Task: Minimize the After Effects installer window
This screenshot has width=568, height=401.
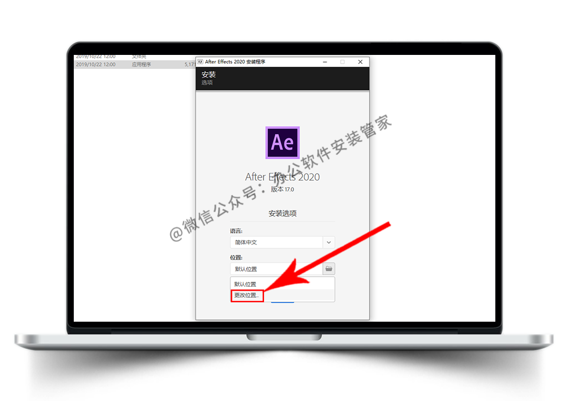Action: 325,62
